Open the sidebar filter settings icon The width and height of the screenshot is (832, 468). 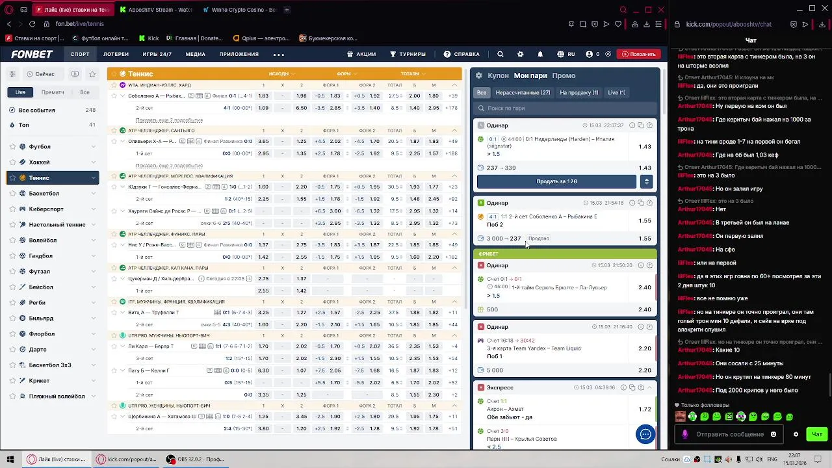pyautogui.click(x=12, y=74)
